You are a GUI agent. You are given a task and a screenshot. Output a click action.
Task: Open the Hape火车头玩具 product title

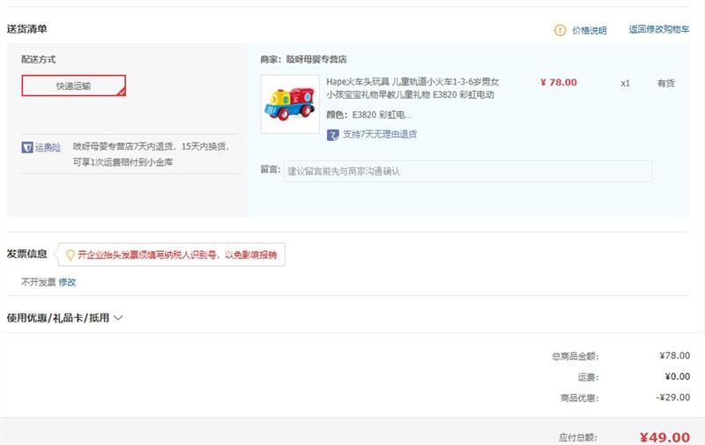pos(412,88)
